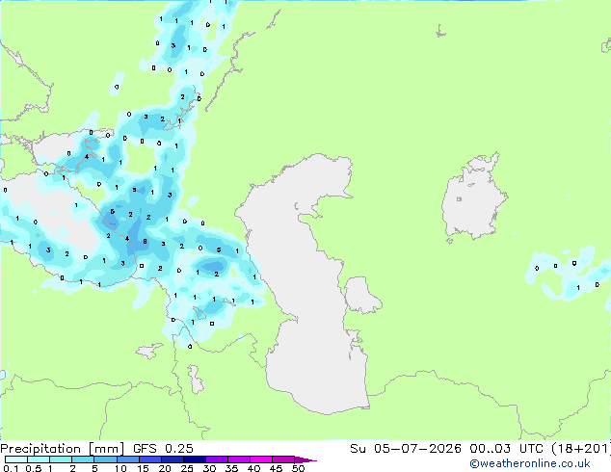This screenshot has height=472, width=611.
Task: Pick the legend swatch between 5 and 10
Action: coord(105,459)
